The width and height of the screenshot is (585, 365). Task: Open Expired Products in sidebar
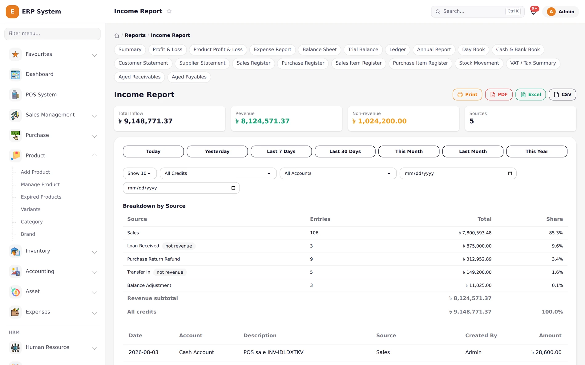coord(41,197)
